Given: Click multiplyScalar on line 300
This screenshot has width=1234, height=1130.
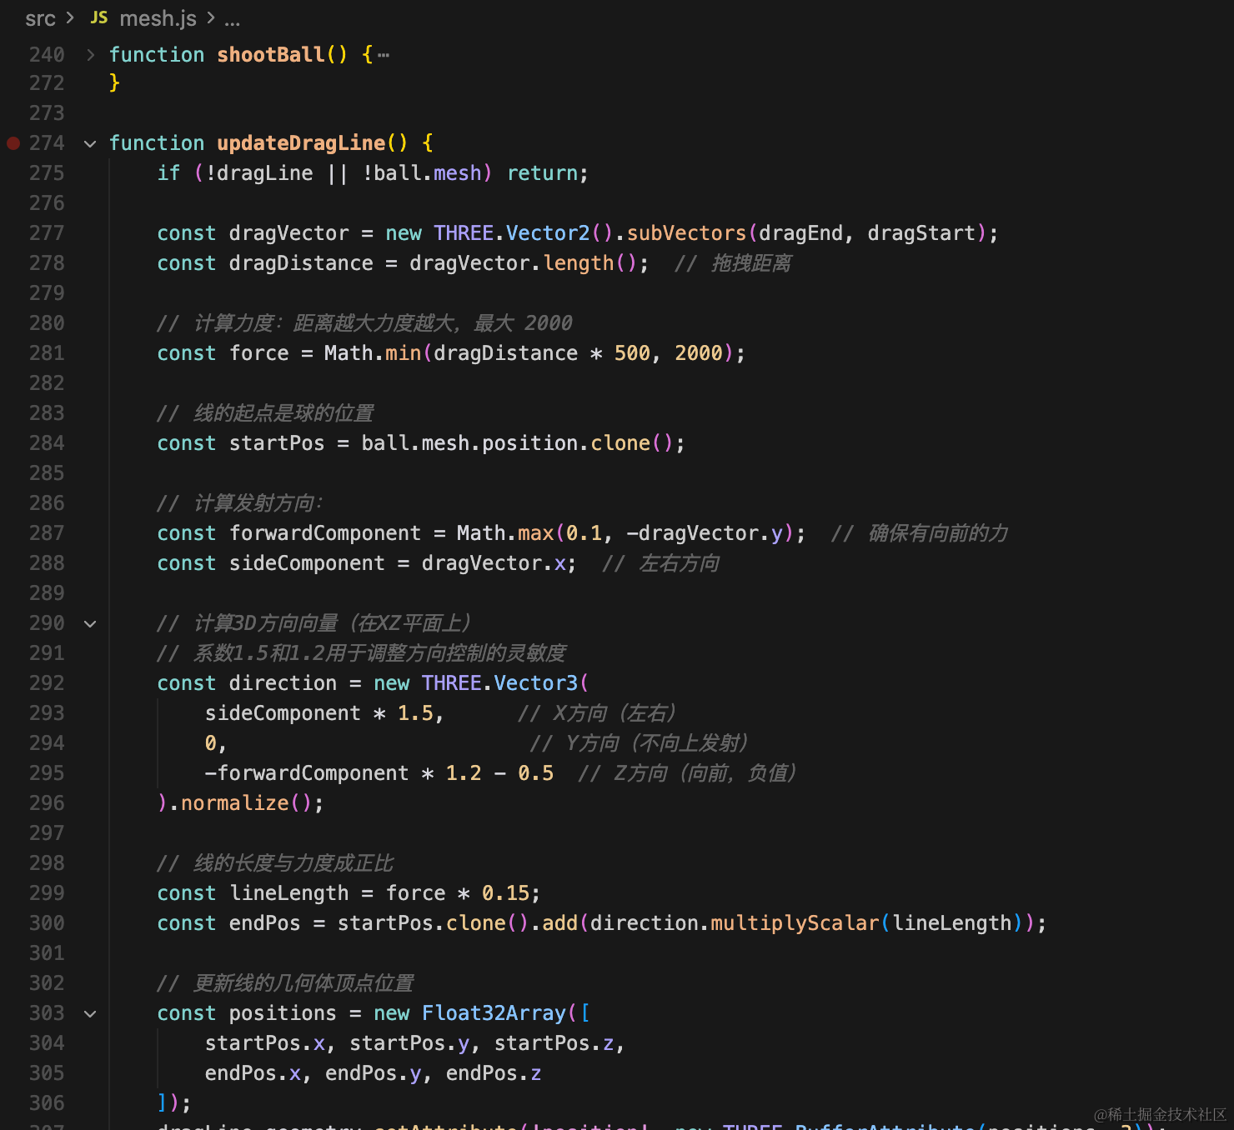Looking at the screenshot, I should click(795, 923).
